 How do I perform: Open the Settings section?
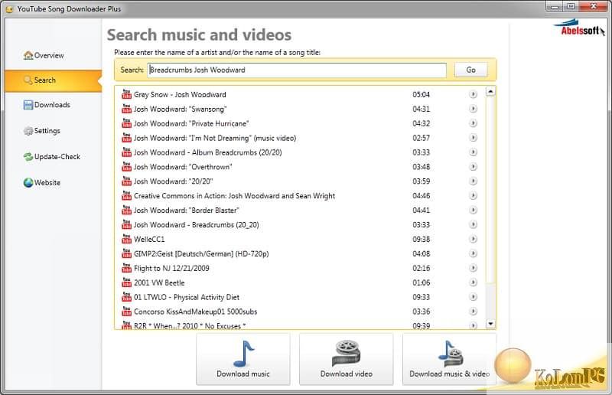click(x=42, y=131)
